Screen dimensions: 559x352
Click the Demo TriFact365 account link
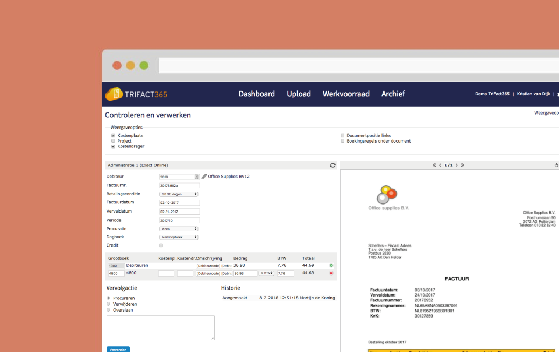[x=492, y=94]
